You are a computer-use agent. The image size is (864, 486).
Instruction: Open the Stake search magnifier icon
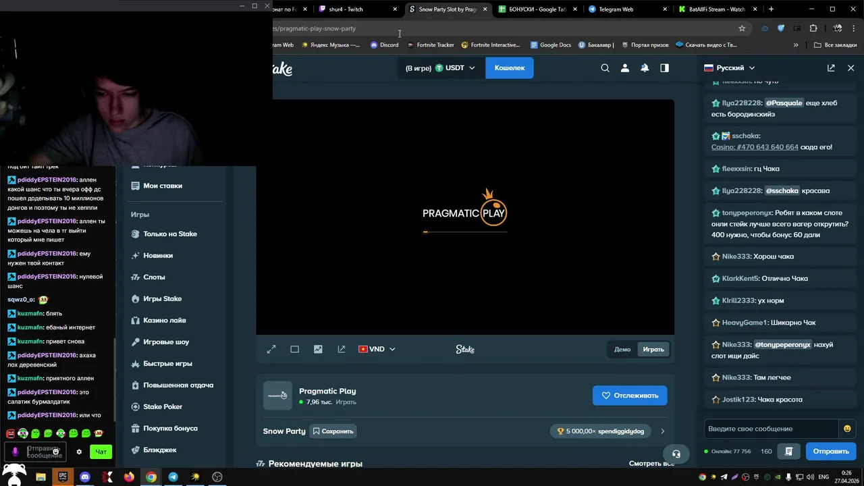(605, 67)
